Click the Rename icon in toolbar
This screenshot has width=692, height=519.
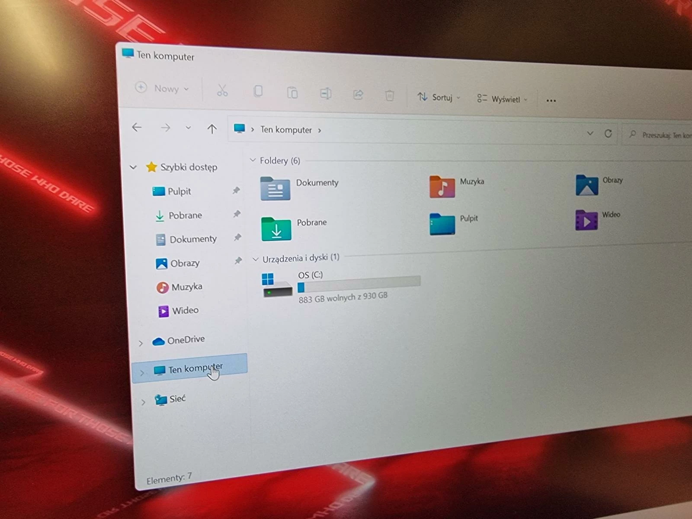coord(325,93)
